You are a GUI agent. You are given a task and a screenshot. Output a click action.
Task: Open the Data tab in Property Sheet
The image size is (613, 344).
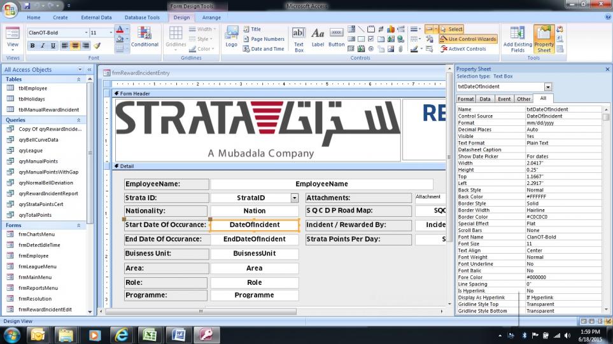(x=485, y=99)
